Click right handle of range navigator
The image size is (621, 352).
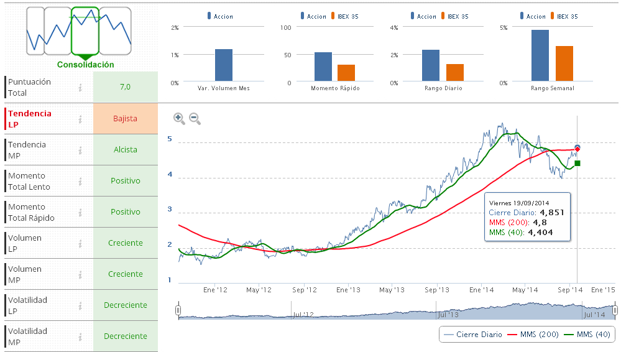click(615, 310)
